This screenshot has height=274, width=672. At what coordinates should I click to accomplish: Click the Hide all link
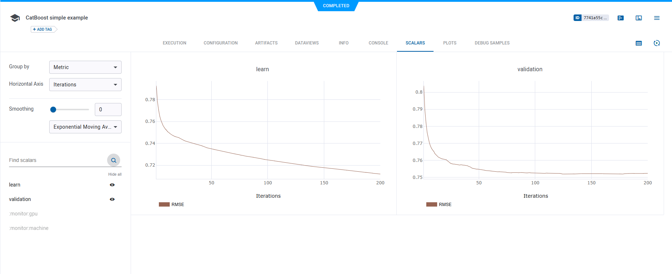pos(115,174)
